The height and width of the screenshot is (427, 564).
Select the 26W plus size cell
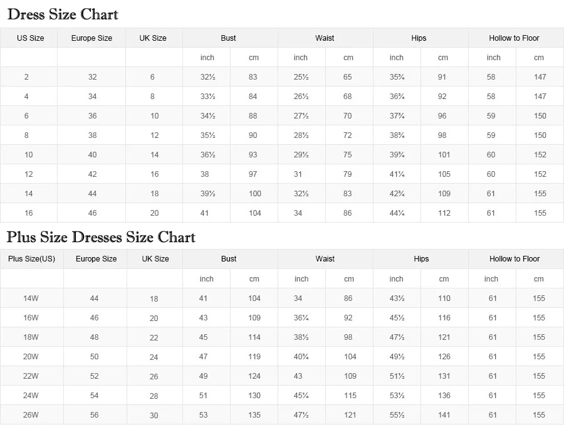31,415
